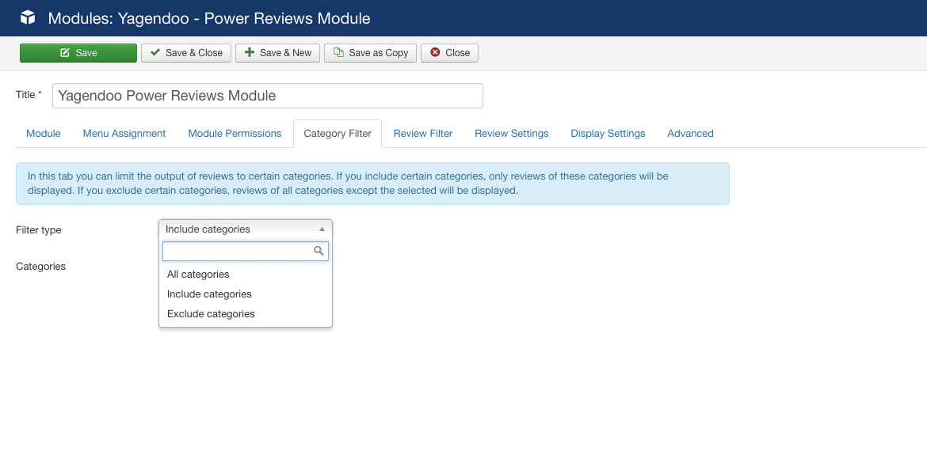
Task: Choose All categories option
Action: pos(198,275)
